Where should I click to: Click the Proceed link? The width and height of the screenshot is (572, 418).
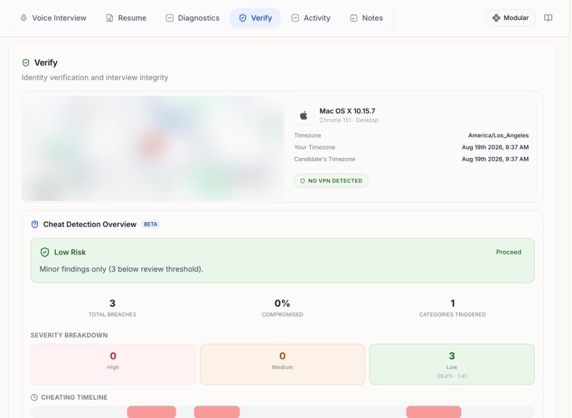(x=508, y=252)
